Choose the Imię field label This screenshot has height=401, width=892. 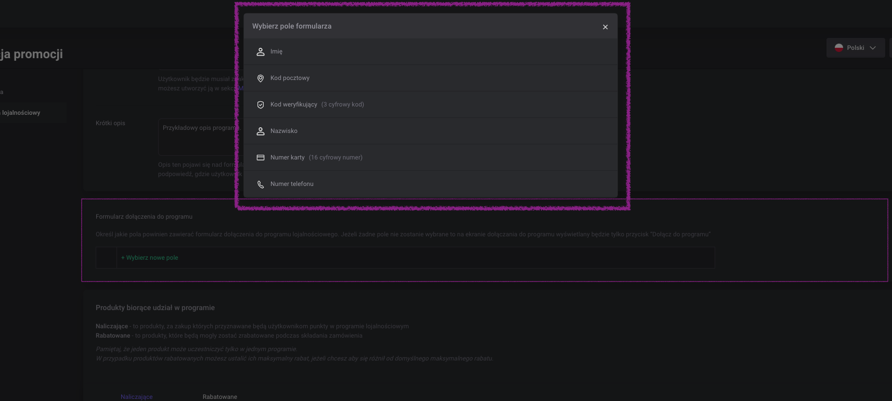tap(276, 52)
